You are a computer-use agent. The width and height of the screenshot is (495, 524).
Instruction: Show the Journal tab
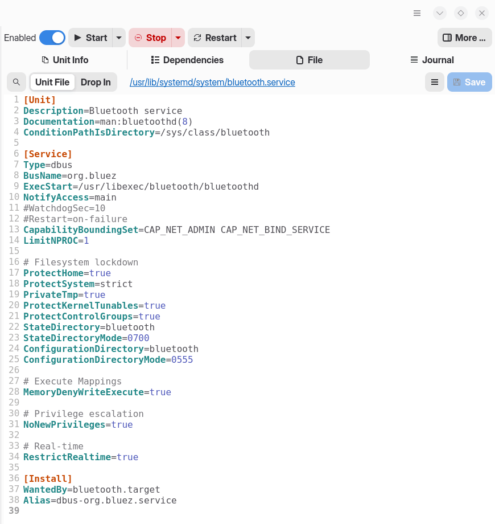(x=432, y=60)
